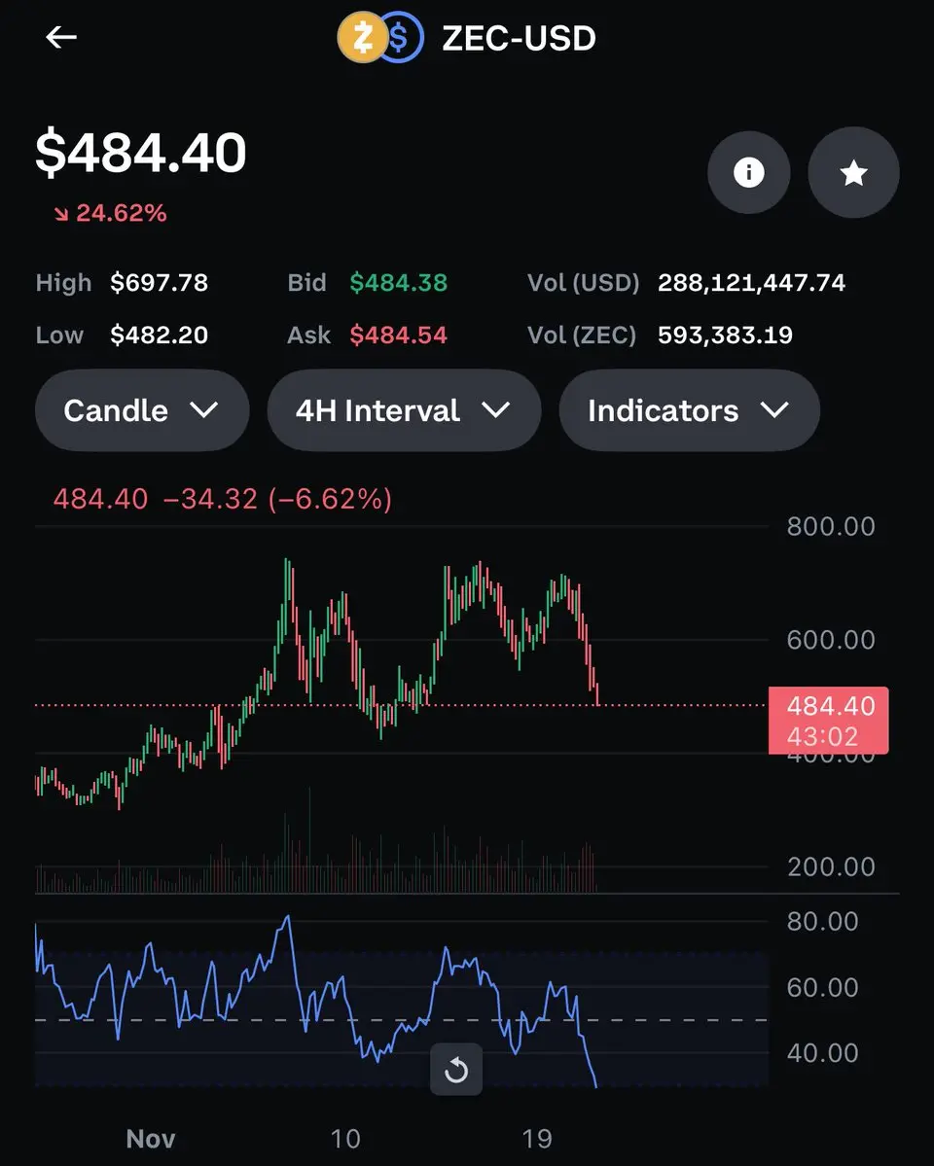934x1166 pixels.
Task: Tap the $484.40 headline price
Action: [141, 153]
